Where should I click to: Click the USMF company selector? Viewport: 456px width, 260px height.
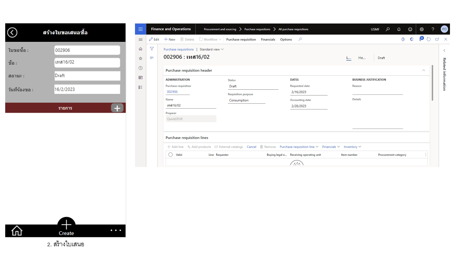pyautogui.click(x=375, y=29)
